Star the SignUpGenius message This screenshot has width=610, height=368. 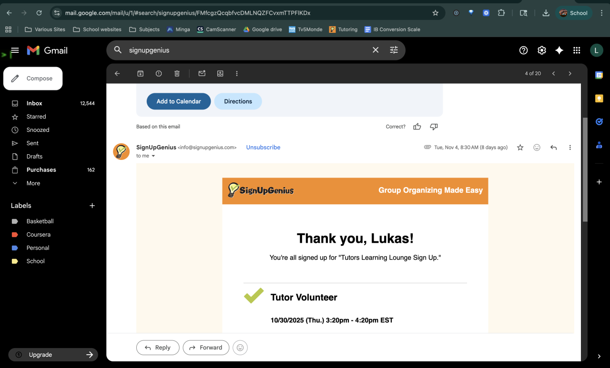click(x=520, y=148)
